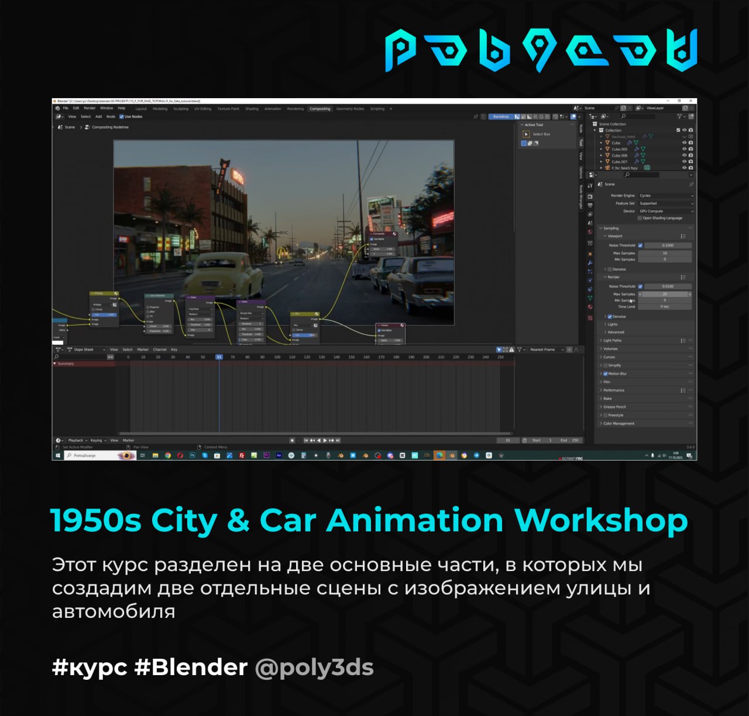This screenshot has width=749, height=716.
Task: Adjust Render Max Samples slider
Action: (665, 294)
